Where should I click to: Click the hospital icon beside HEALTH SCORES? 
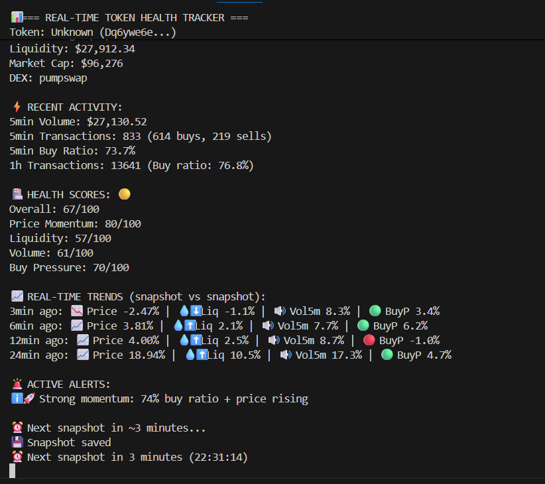[x=17, y=194]
